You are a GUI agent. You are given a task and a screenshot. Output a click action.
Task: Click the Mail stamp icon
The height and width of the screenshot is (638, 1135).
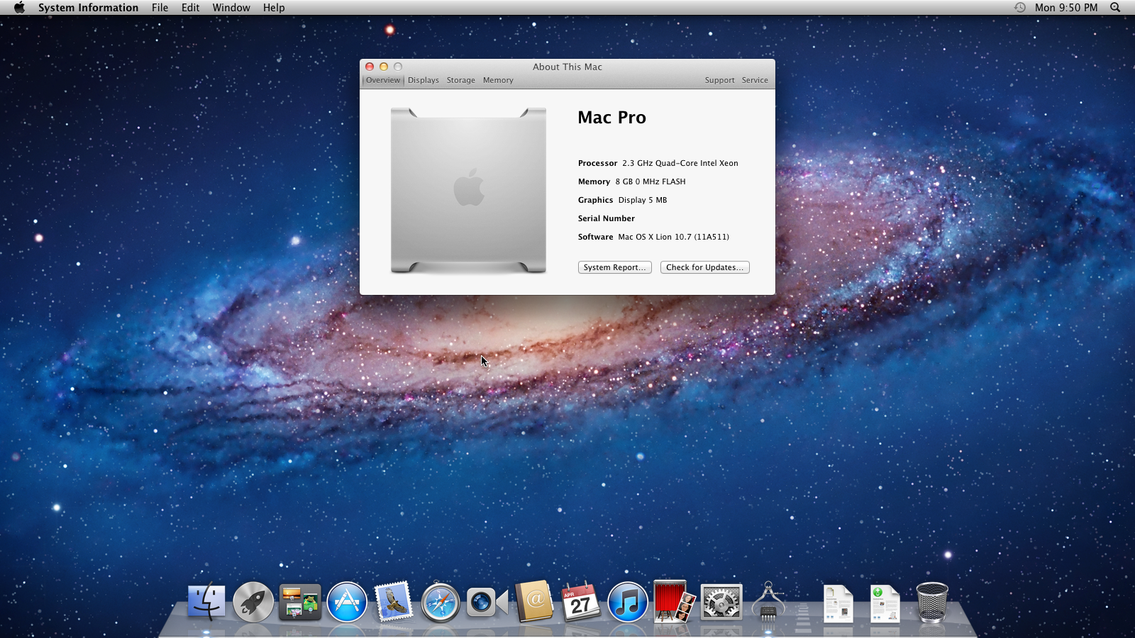click(394, 602)
